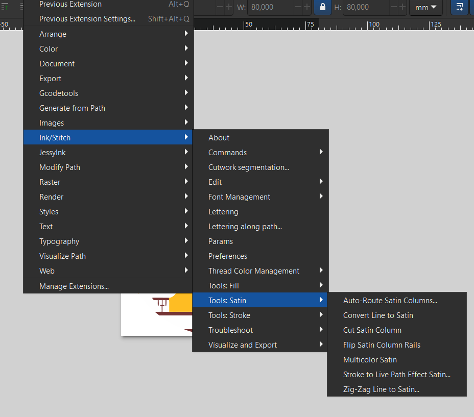474x417 pixels.
Task: Expand the Document submenu
Action: [x=108, y=64]
